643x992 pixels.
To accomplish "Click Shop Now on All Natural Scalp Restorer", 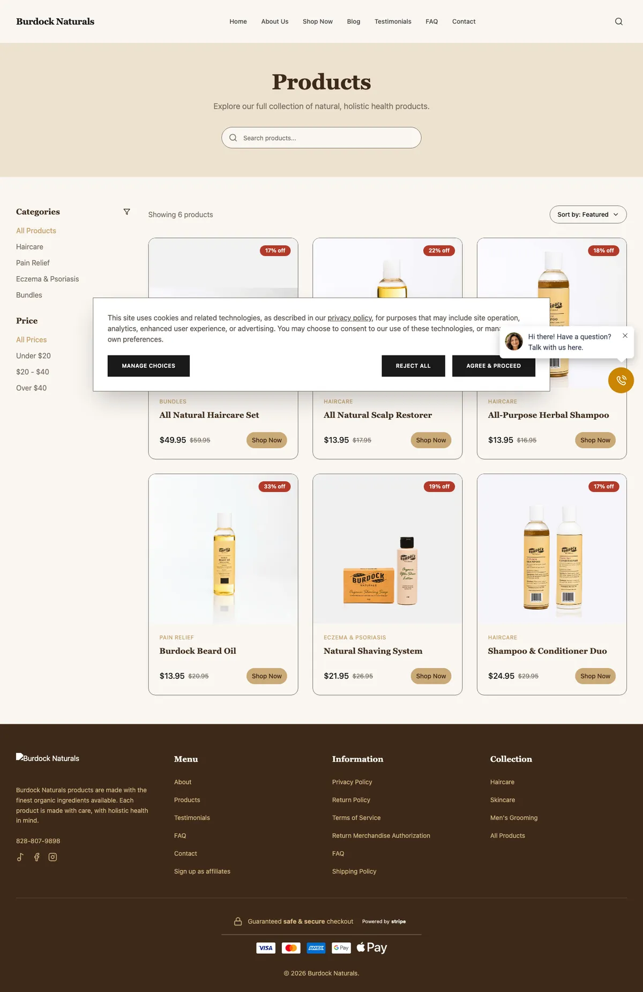I will tap(431, 440).
